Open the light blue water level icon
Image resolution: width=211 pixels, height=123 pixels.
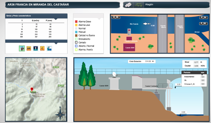coord(49,48)
